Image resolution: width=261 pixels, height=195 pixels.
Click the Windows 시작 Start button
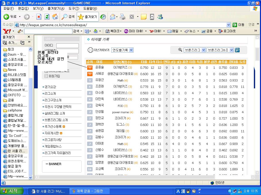point(12,191)
